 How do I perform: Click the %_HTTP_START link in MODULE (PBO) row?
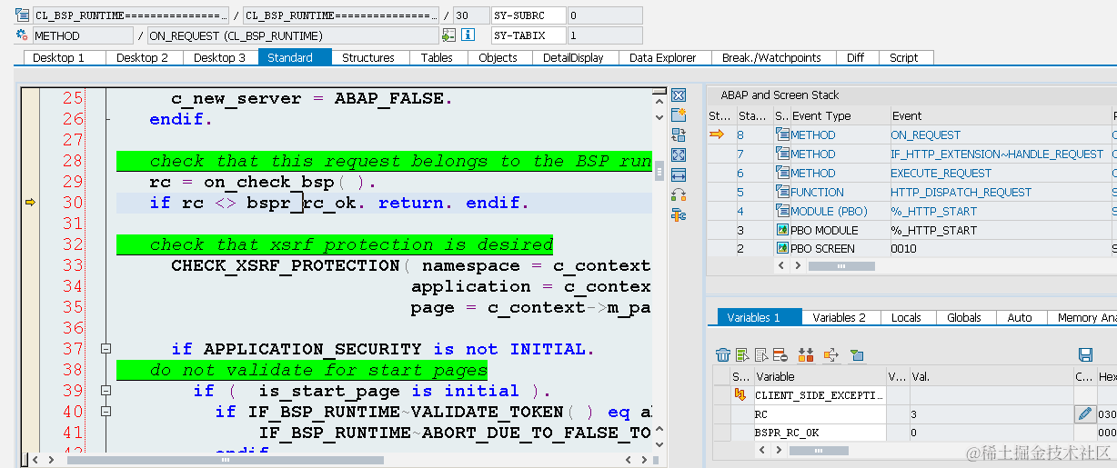point(933,211)
